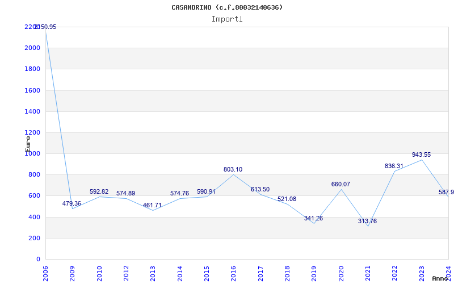Image resolution: width=454 pixels, height=284 pixels.
Task: Click the year 2019 axis label
Action: pos(314,273)
